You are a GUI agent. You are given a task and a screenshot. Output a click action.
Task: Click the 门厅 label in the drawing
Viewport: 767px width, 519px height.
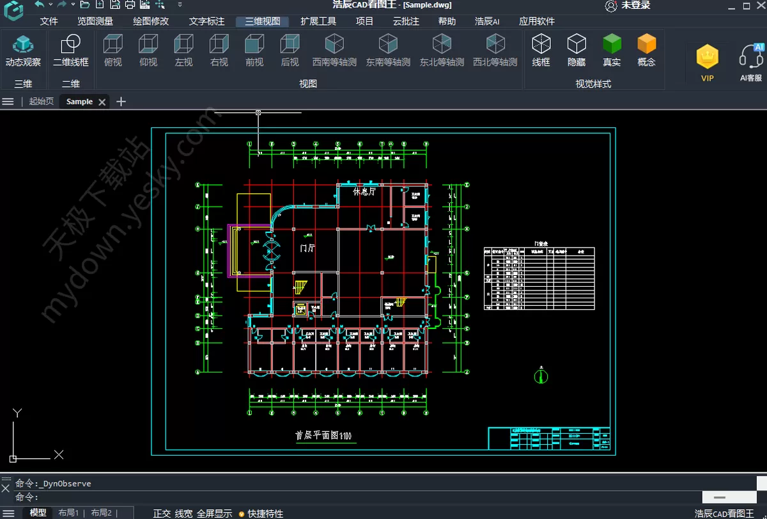coord(307,248)
